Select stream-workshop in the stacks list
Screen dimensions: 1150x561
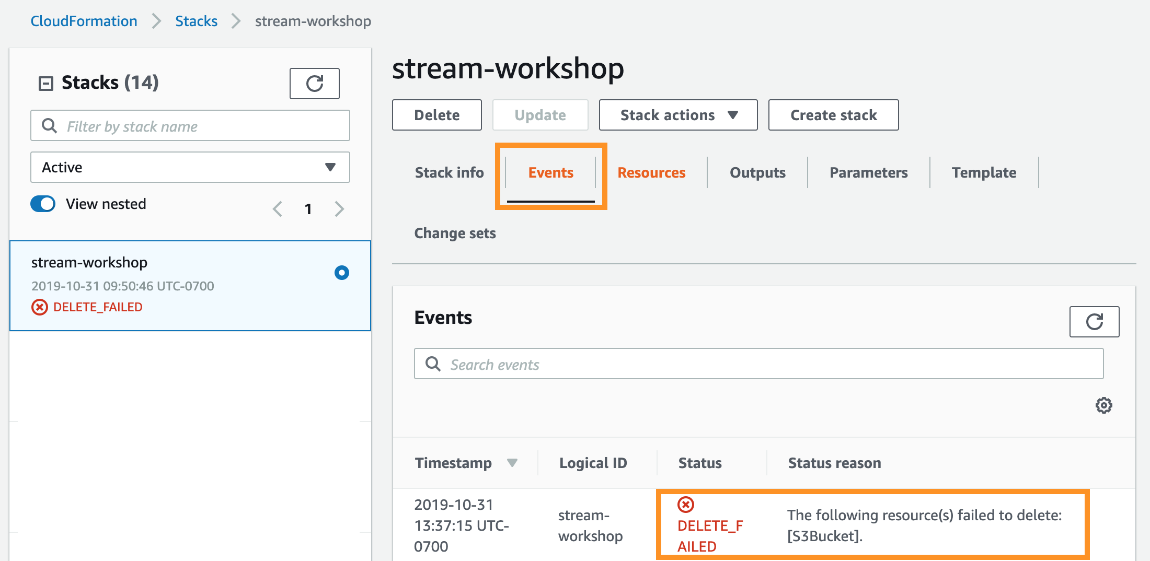click(190, 286)
